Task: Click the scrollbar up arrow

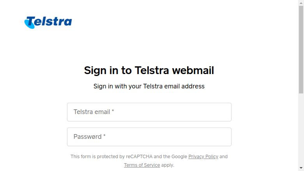Action: point(301,3)
